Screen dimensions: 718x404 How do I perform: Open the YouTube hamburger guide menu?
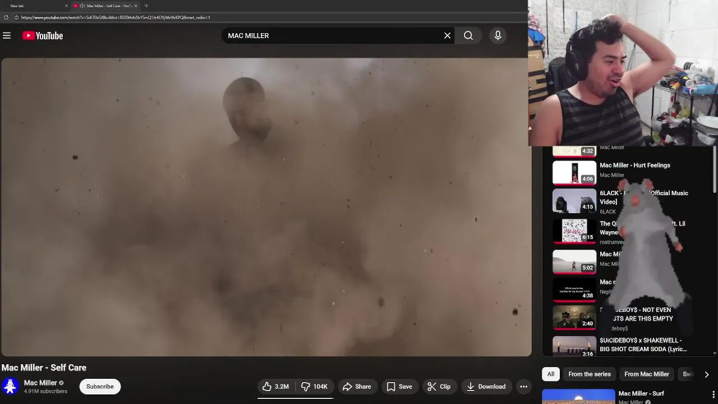click(7, 35)
